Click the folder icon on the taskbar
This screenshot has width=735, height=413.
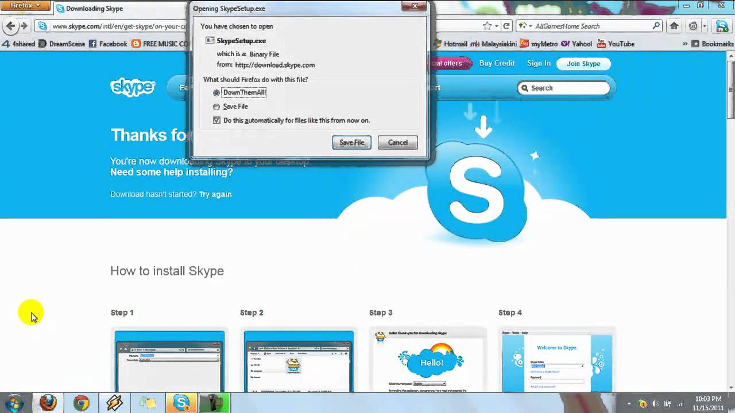pos(148,403)
